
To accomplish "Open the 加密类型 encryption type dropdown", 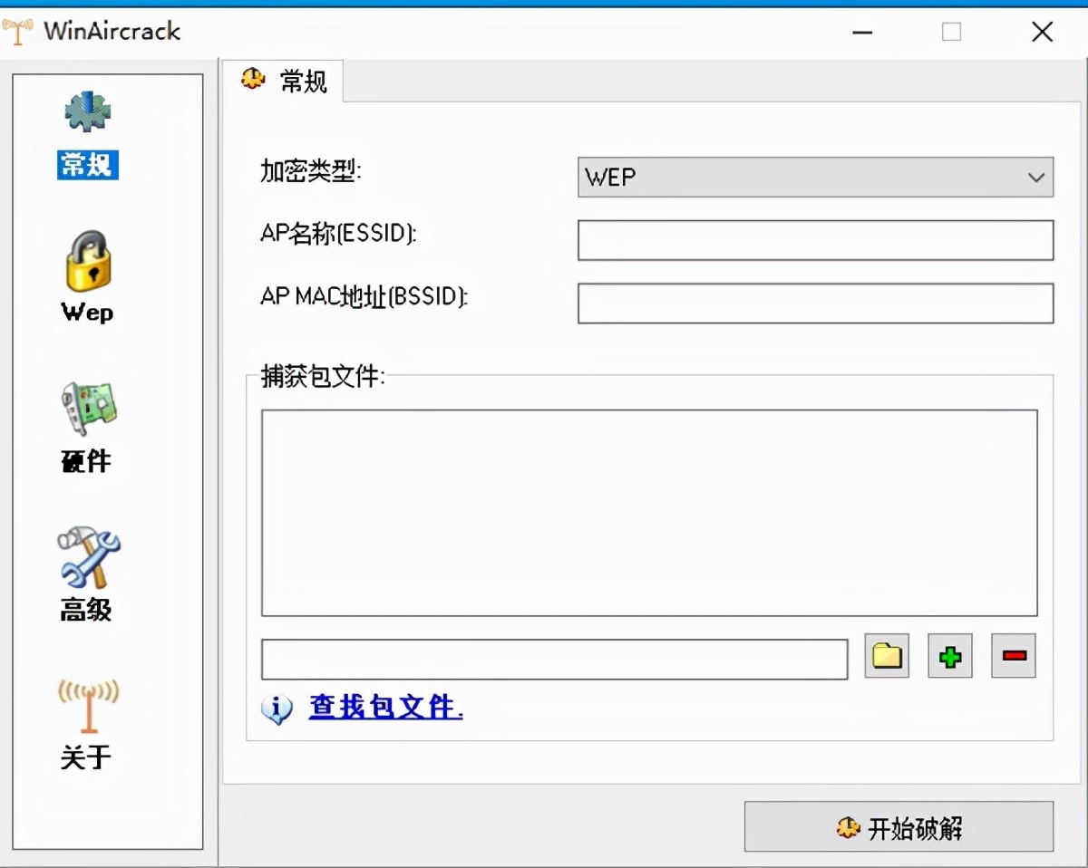I will tap(814, 177).
